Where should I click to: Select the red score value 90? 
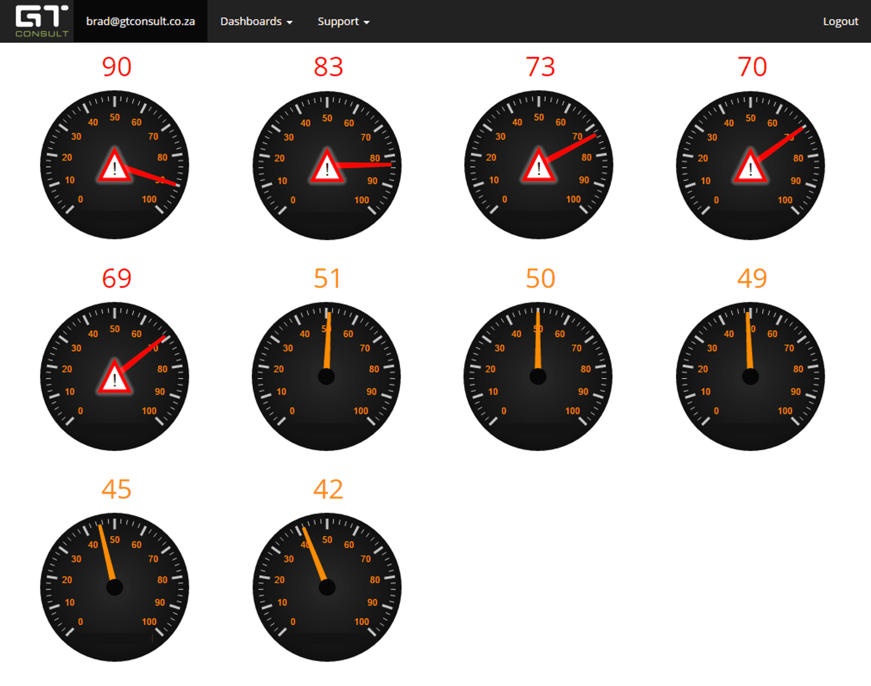(116, 67)
